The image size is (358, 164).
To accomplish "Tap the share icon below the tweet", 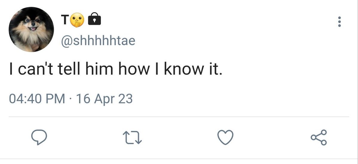I will pos(319,138).
